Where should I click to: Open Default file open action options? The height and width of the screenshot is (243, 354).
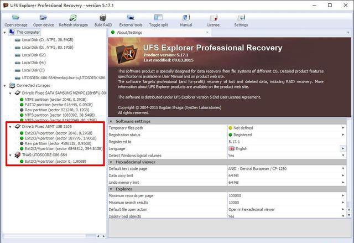tap(343, 210)
